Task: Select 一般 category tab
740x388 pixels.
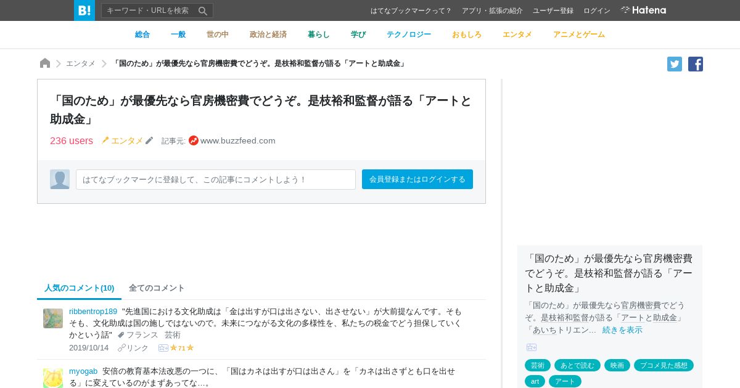Action: tap(178, 34)
